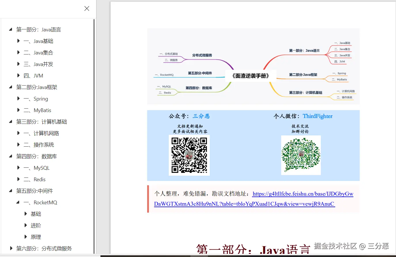The width and height of the screenshot is (396, 257).
Task: Collapse 第二部分:Java框架 arrow
Action: 11,87
